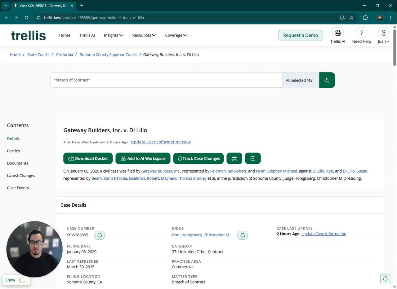Open the Di Lillo, Susan party link
The height and width of the screenshot is (289, 397).
click(x=355, y=171)
